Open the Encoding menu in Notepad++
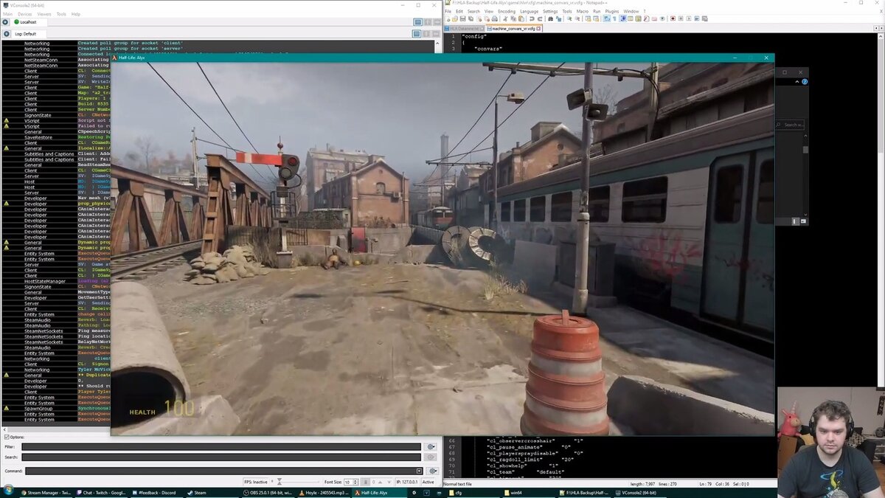The height and width of the screenshot is (498, 885). [507, 11]
